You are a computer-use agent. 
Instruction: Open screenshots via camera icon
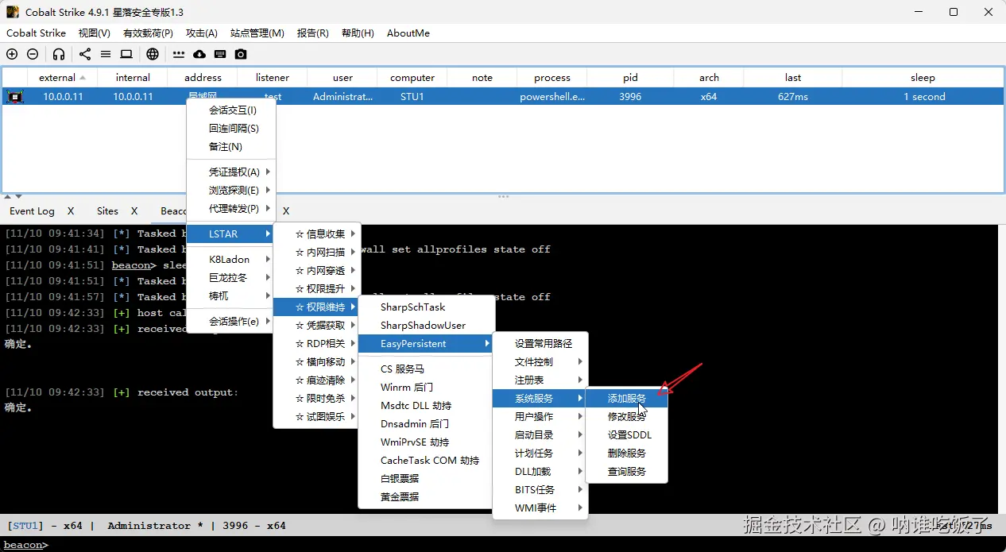tap(241, 54)
